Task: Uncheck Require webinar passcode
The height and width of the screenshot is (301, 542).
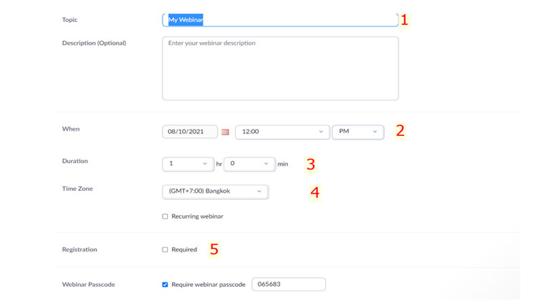Action: tap(165, 285)
